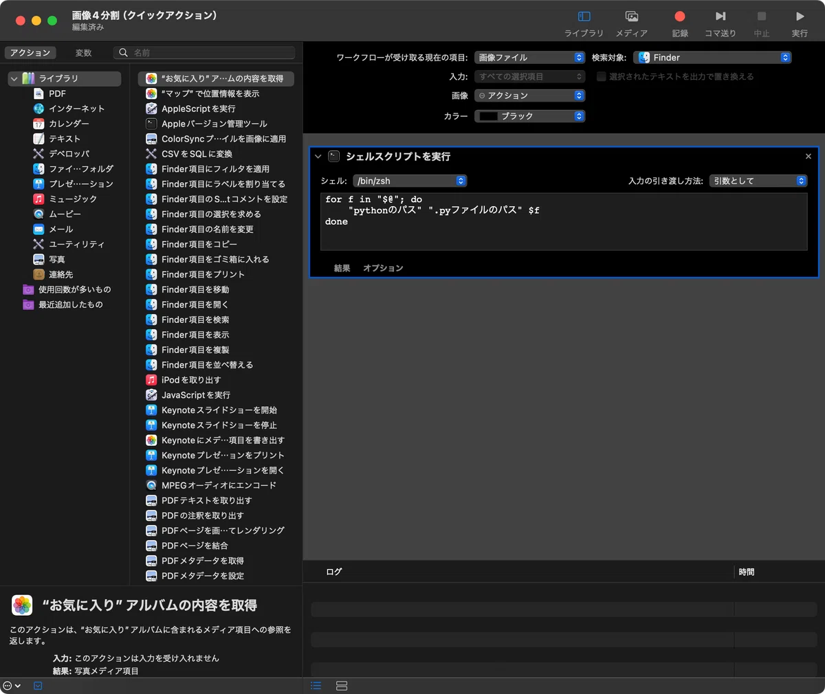The height and width of the screenshot is (694, 825).
Task: Select MPEGオーディオにエンコード action icon
Action: pyautogui.click(x=151, y=485)
